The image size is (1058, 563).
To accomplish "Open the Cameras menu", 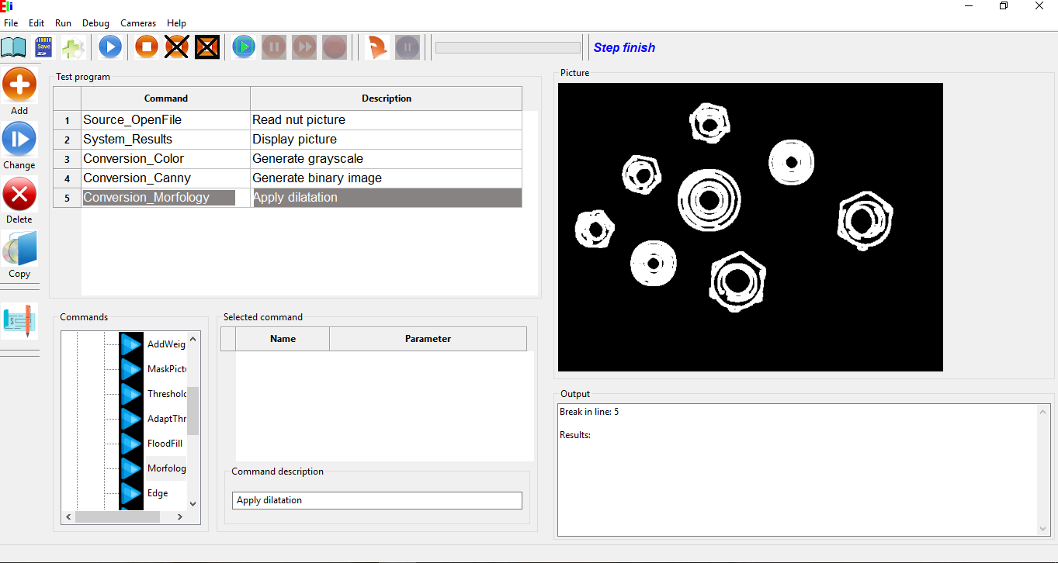I will coord(138,23).
